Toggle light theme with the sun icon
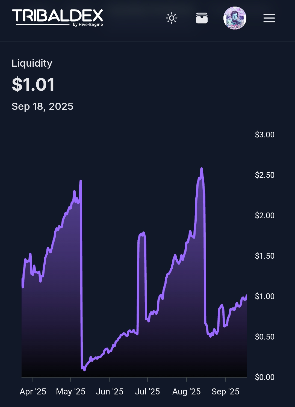Image resolution: width=295 pixels, height=407 pixels. coord(172,18)
